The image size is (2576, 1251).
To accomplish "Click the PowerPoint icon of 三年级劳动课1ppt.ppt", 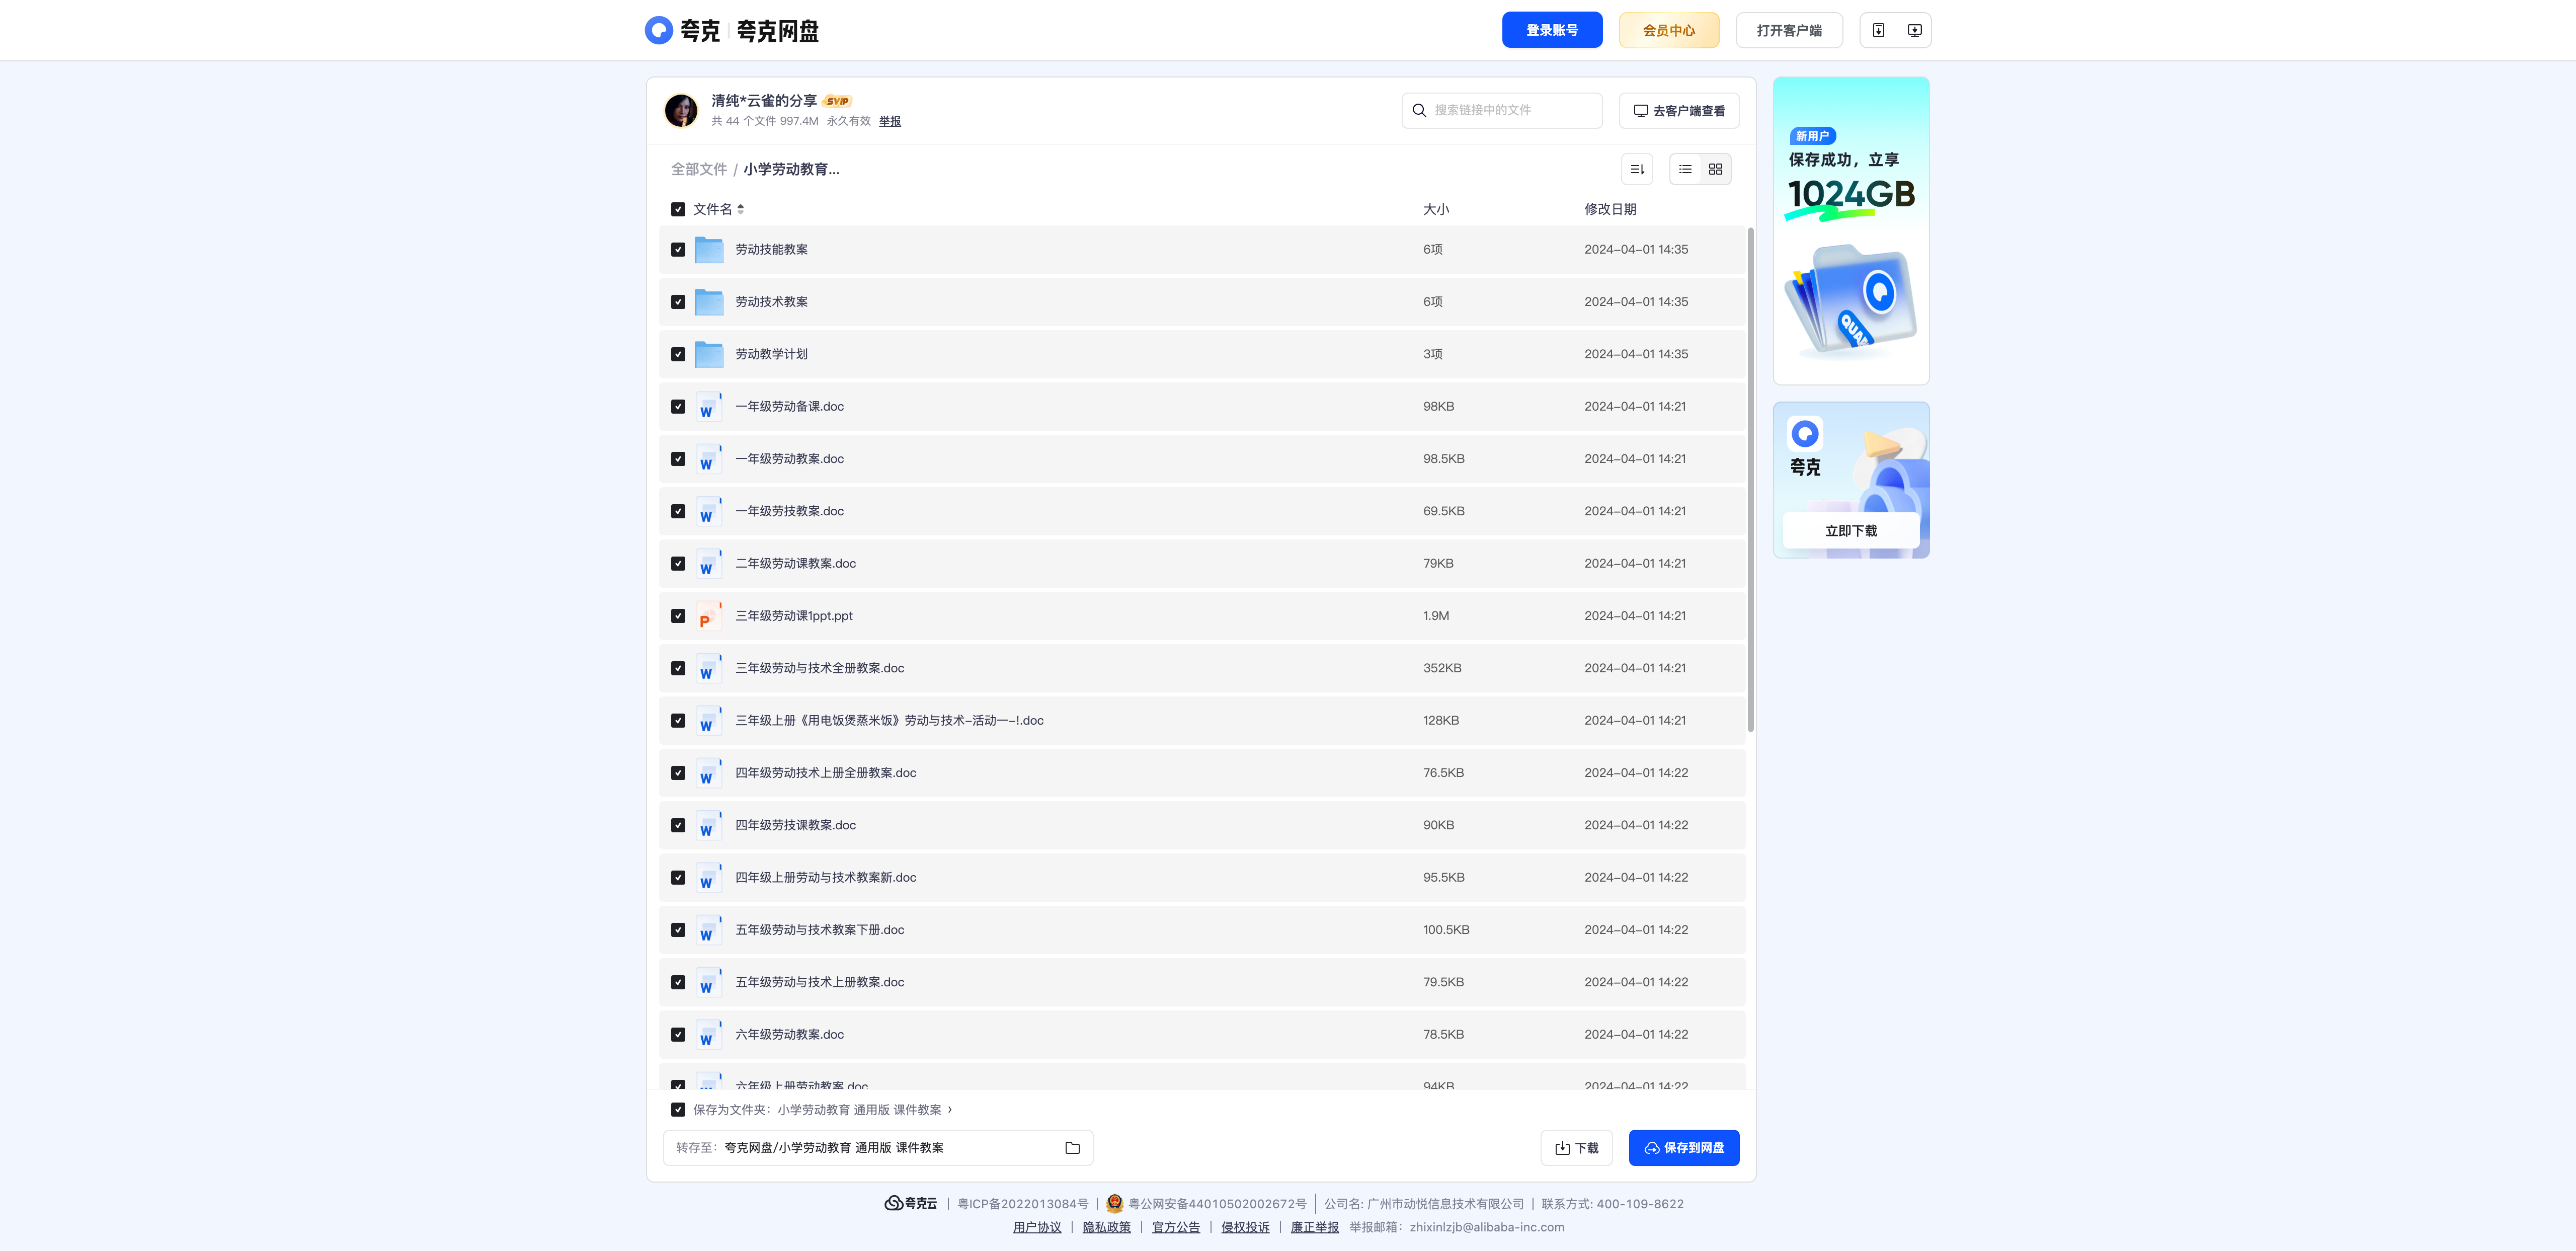I will point(709,616).
